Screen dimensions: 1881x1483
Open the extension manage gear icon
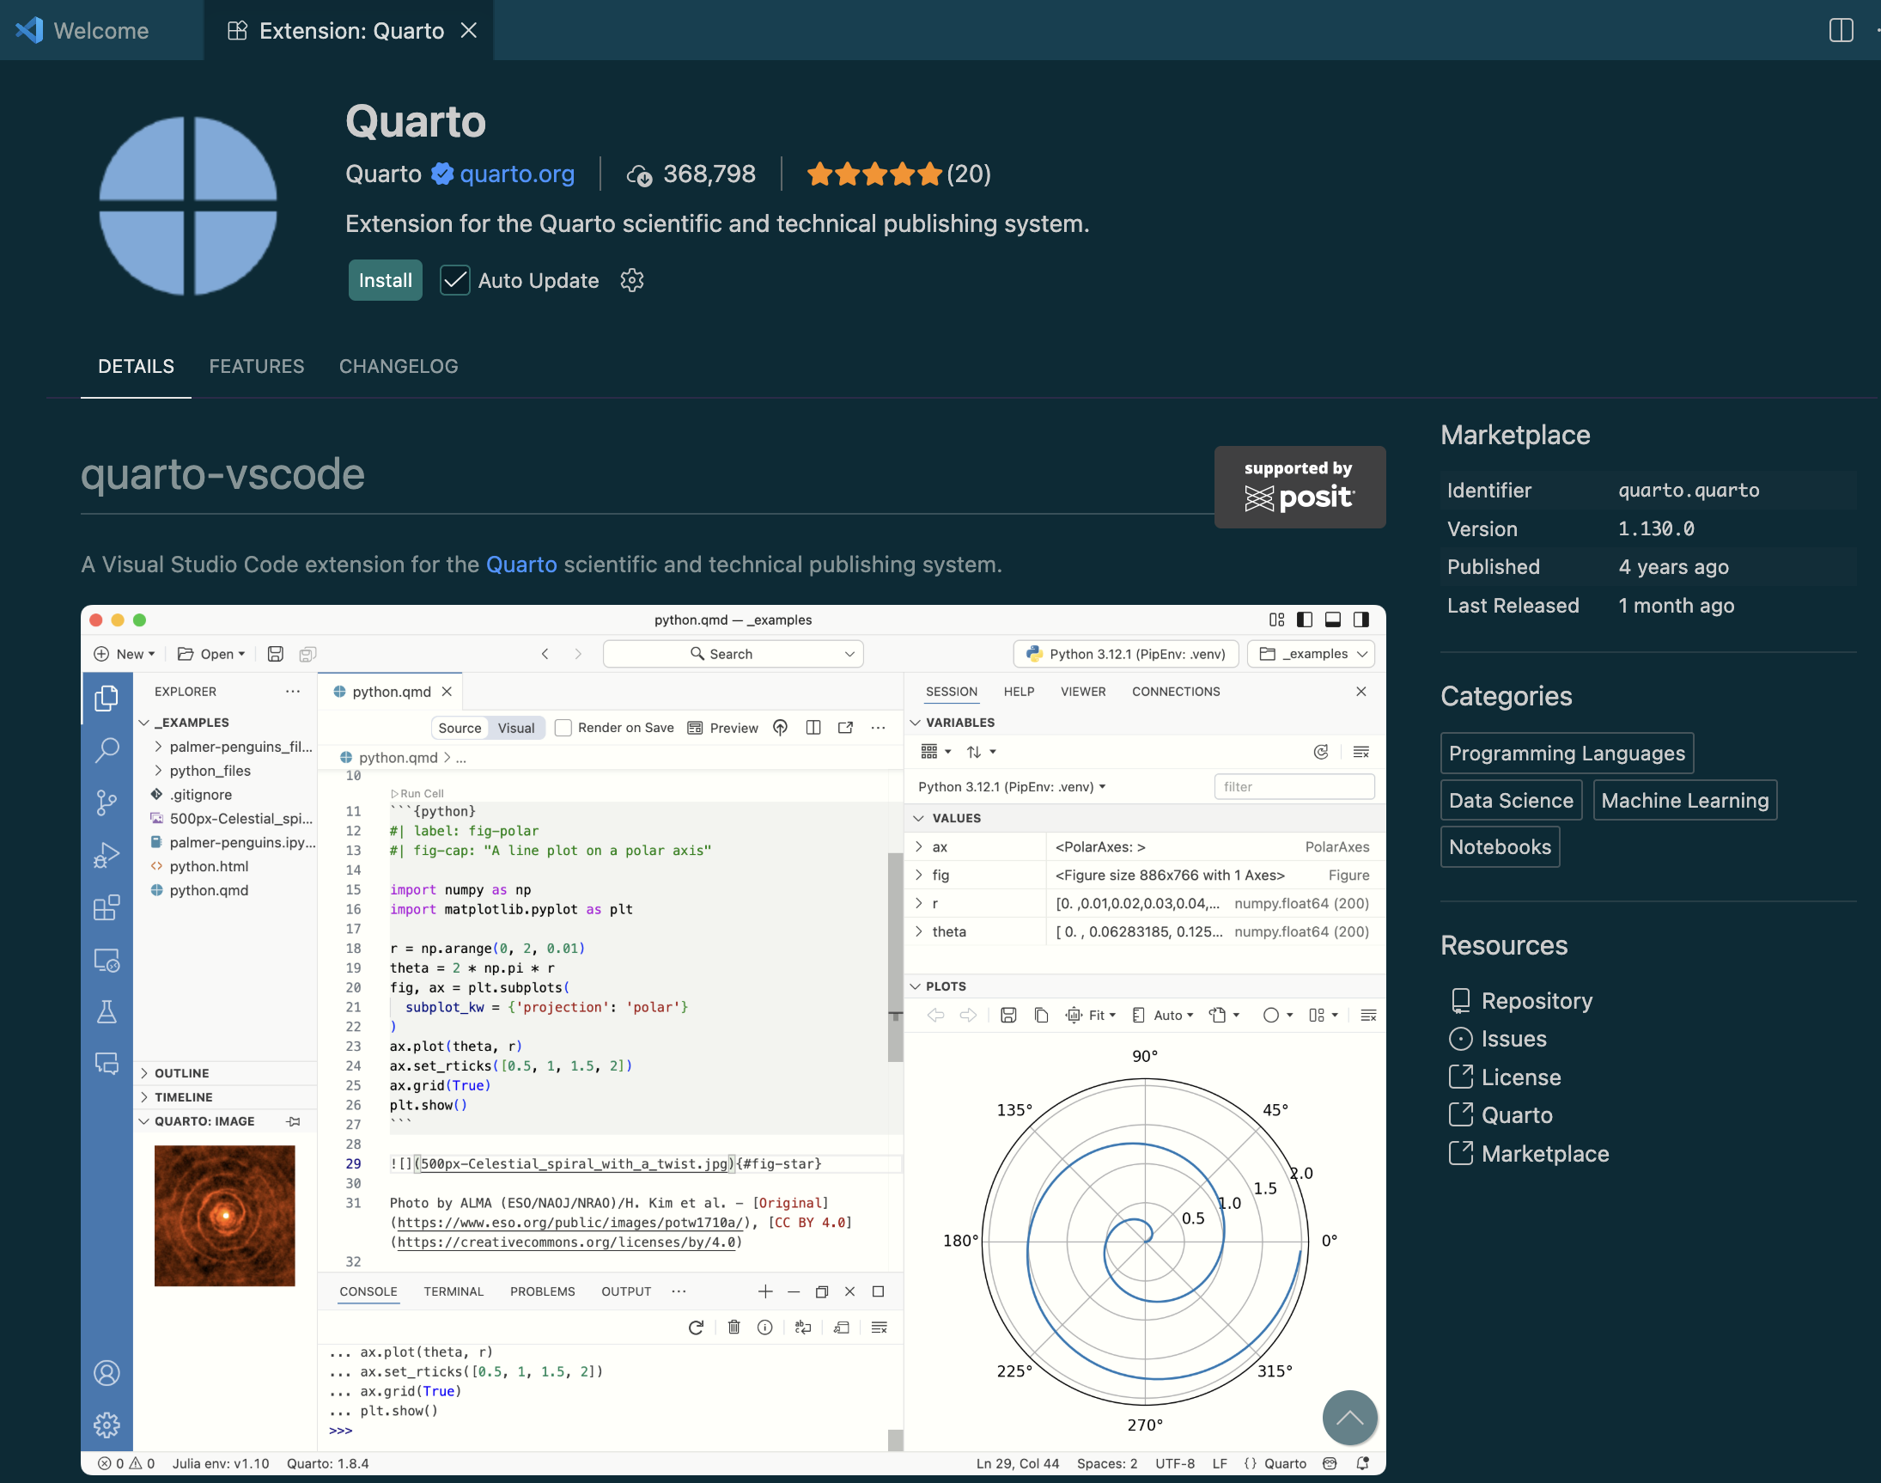pyautogui.click(x=632, y=280)
